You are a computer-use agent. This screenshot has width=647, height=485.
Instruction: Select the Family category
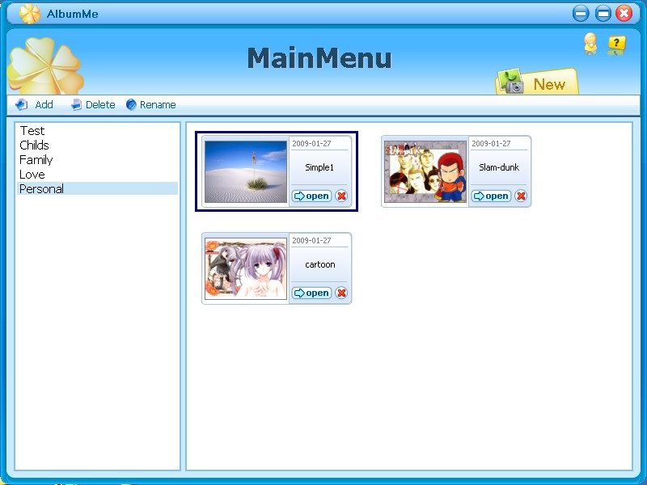coord(97,159)
